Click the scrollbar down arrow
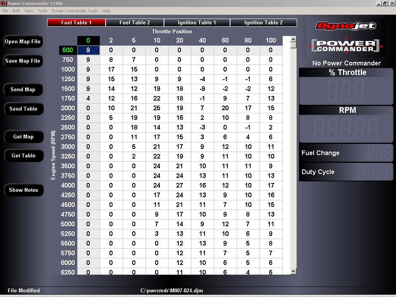Image resolution: width=396 pixels, height=297 pixels. (293, 271)
